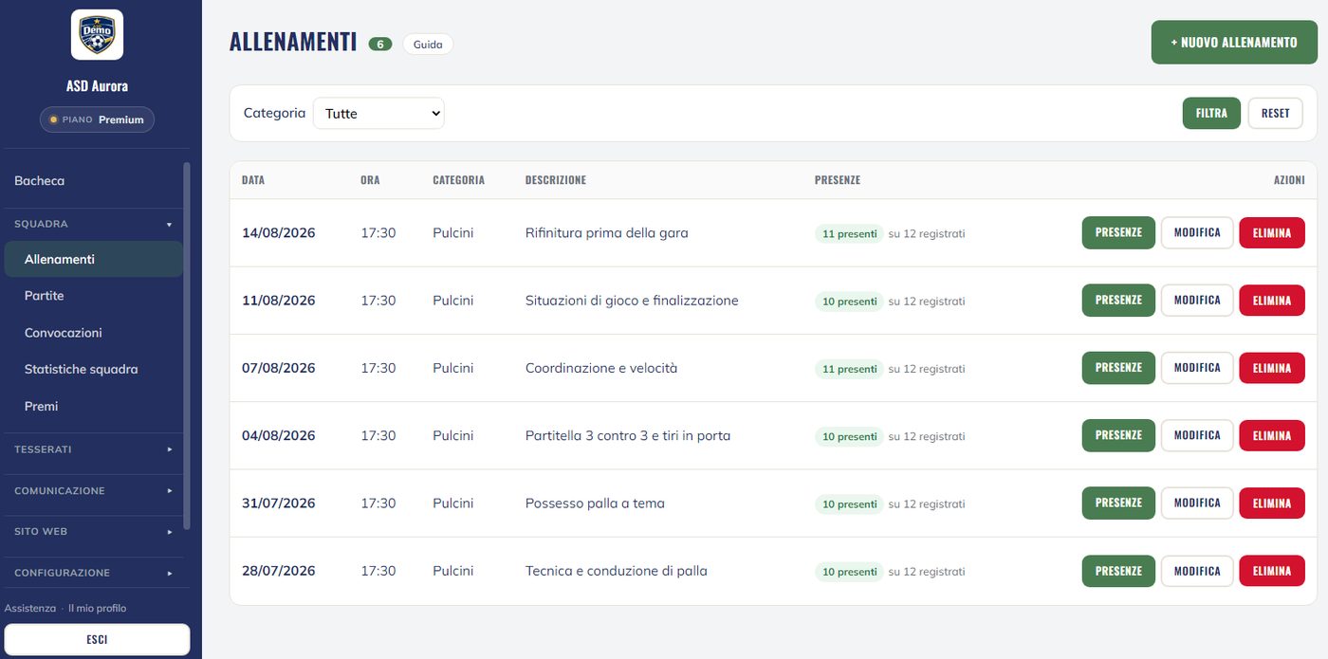
Task: Open Partite in the sidebar
Action: [x=93, y=296]
